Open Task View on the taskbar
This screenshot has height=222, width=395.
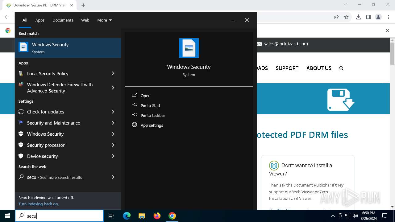[x=111, y=216]
